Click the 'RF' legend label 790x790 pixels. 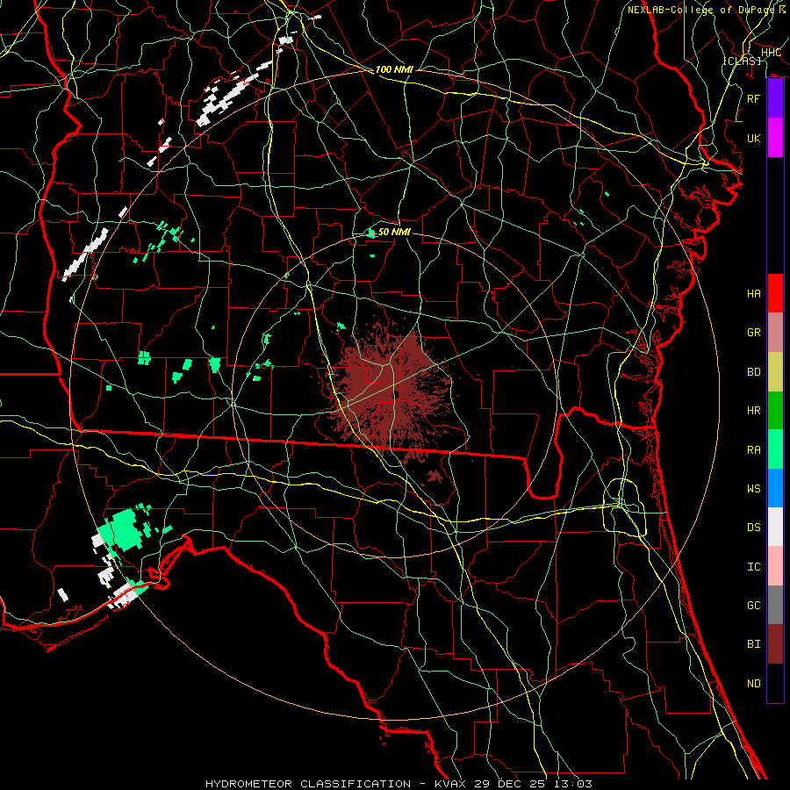pyautogui.click(x=754, y=98)
